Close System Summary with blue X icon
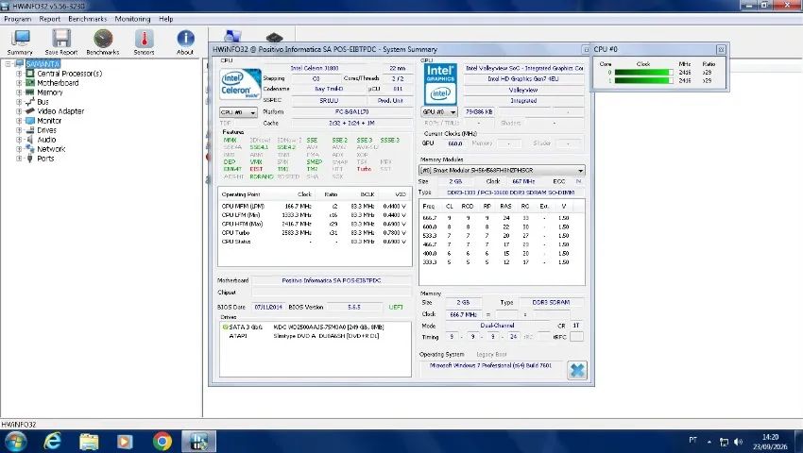Image resolution: width=803 pixels, height=453 pixels. click(577, 370)
